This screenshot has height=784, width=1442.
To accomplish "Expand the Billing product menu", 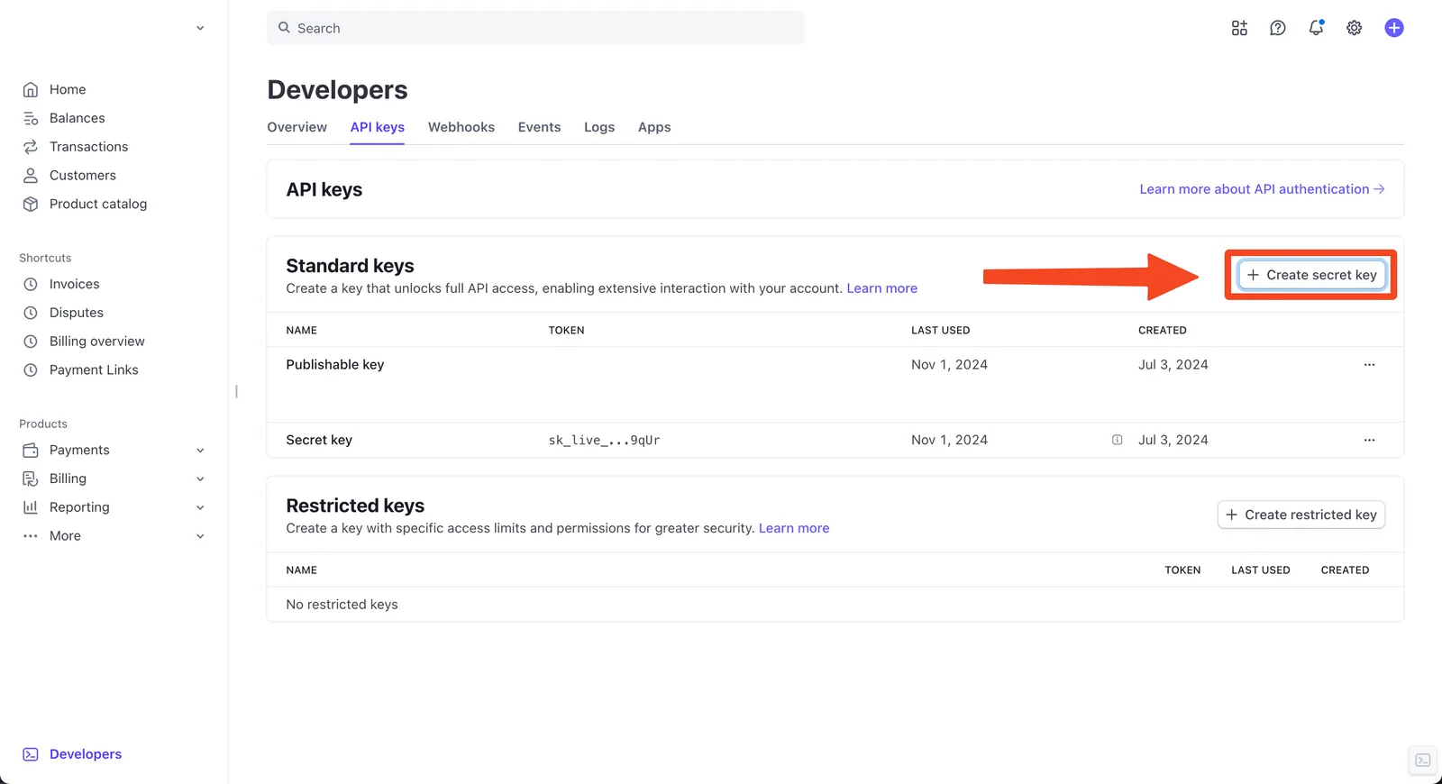I will (200, 479).
